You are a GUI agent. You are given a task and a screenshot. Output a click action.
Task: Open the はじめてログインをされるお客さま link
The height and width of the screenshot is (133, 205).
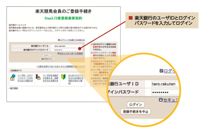76,79
